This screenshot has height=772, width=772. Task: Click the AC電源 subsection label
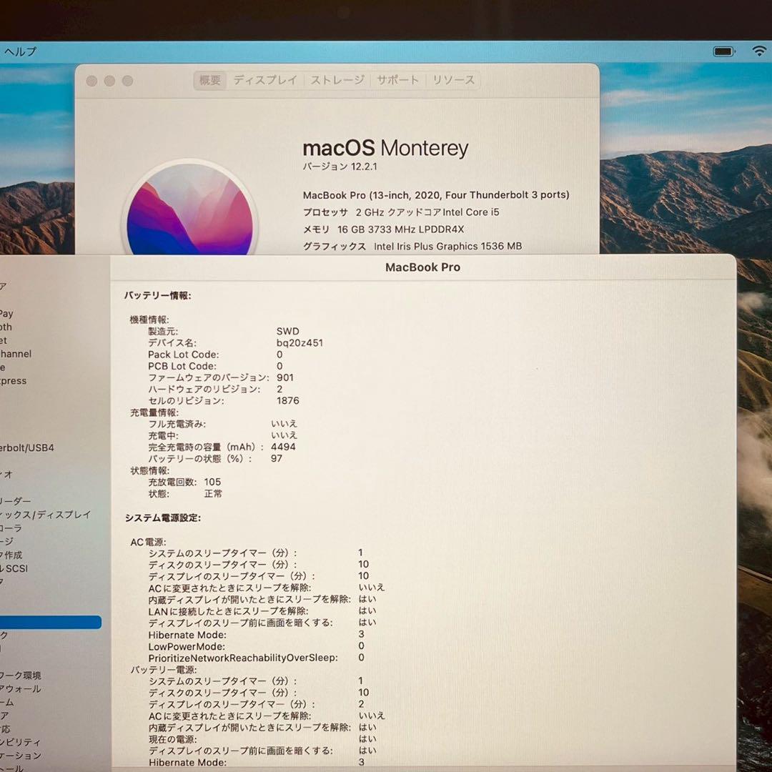pos(148,542)
